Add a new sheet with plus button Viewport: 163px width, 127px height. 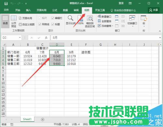coord(43,120)
